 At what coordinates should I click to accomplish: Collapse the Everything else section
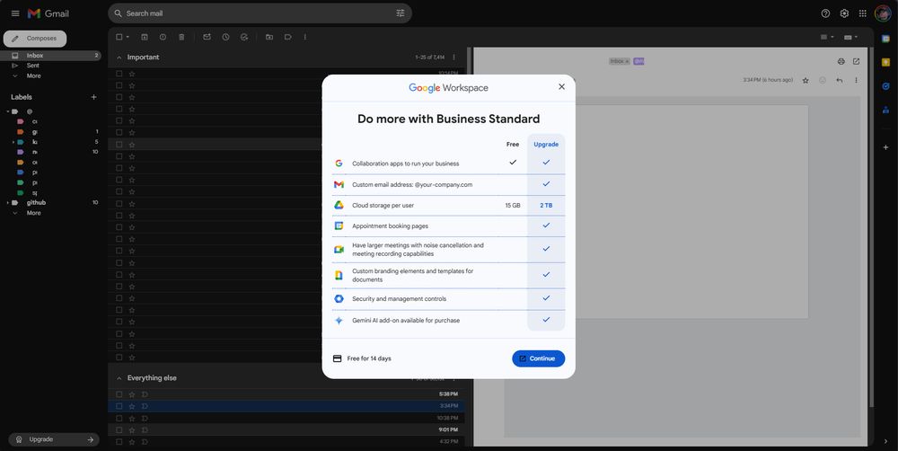[119, 378]
